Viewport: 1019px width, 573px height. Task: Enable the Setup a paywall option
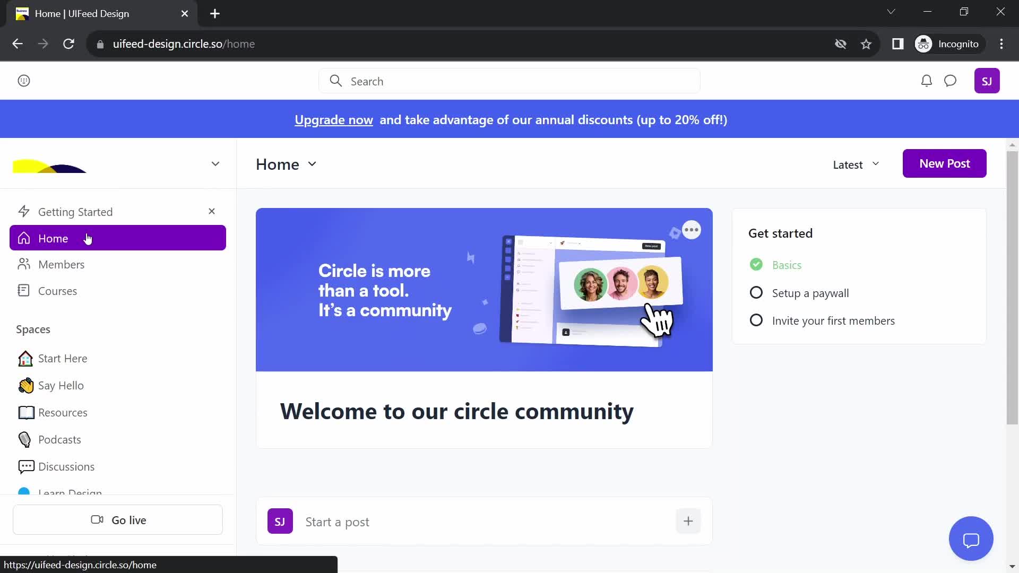pos(755,292)
